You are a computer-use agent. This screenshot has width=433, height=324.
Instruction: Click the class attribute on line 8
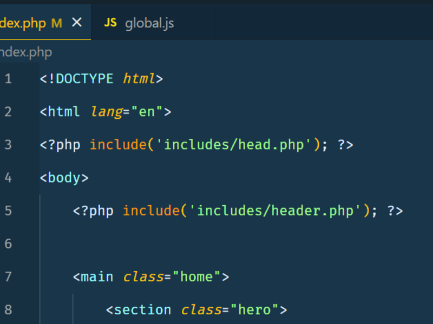[201, 310]
